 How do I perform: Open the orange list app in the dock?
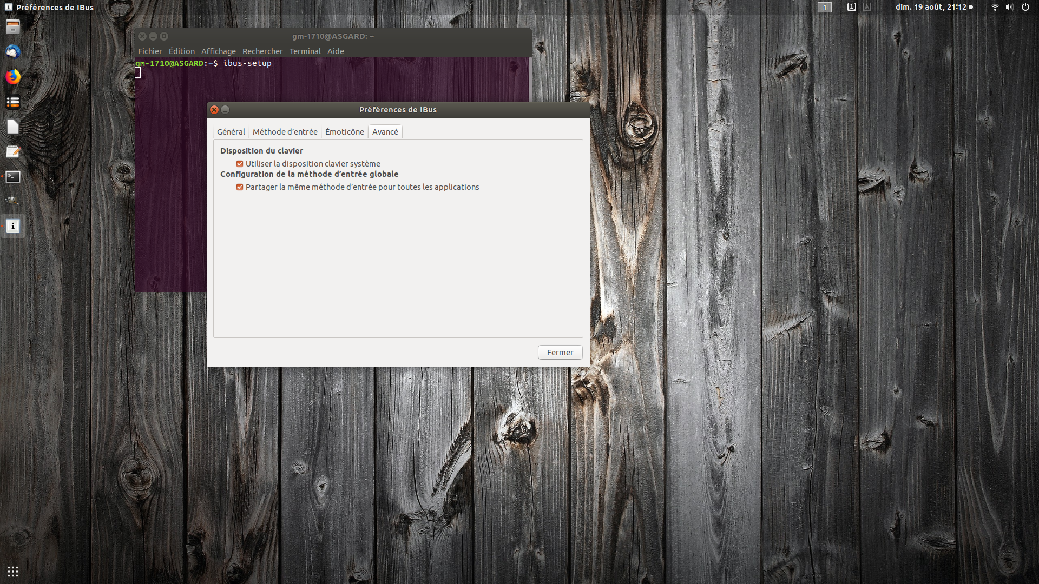pos(13,102)
